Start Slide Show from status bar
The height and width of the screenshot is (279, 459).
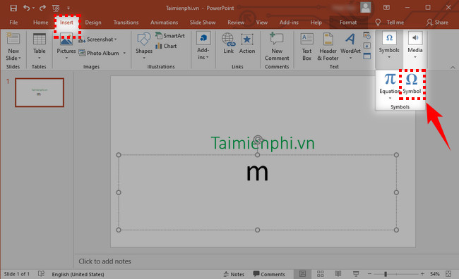(356, 274)
